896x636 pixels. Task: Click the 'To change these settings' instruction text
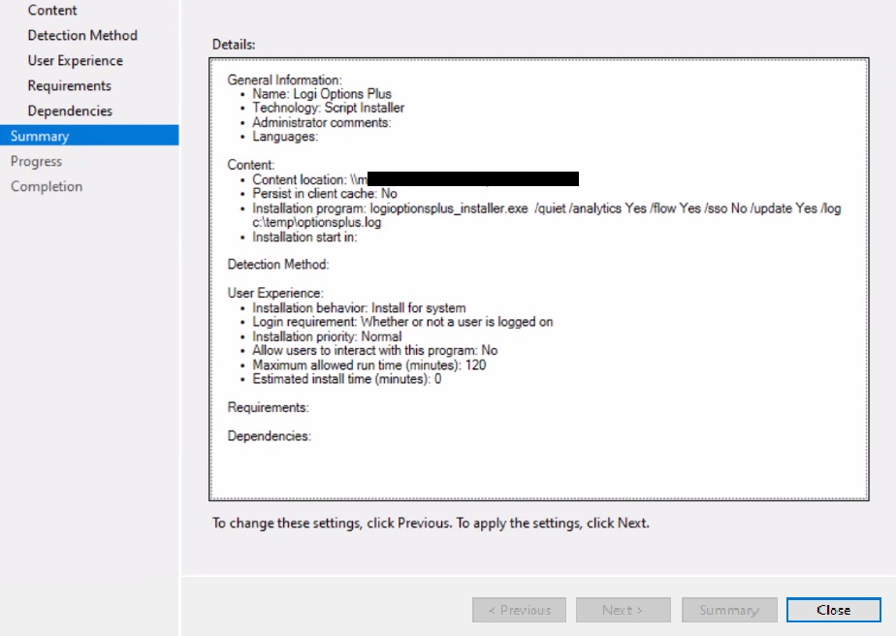tap(431, 523)
